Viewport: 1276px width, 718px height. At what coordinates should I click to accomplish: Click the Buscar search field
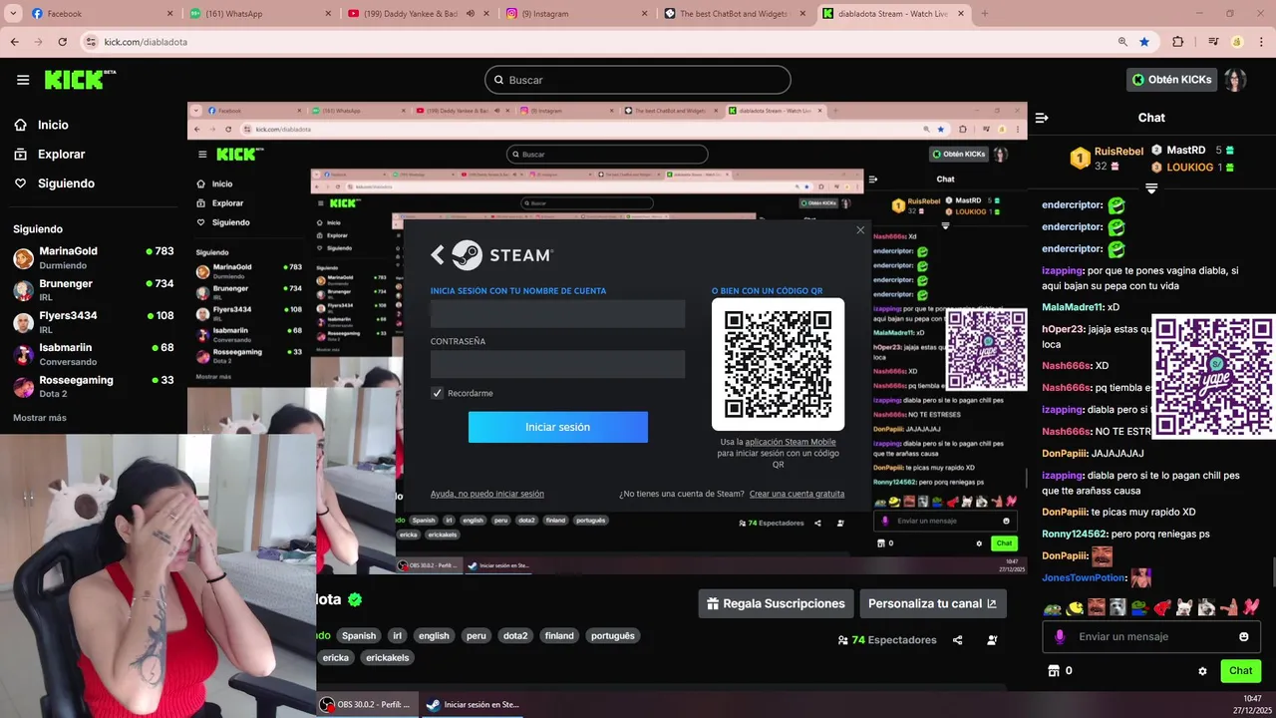638,80
